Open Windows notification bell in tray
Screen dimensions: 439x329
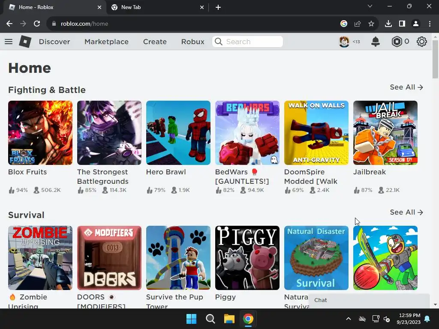click(427, 319)
